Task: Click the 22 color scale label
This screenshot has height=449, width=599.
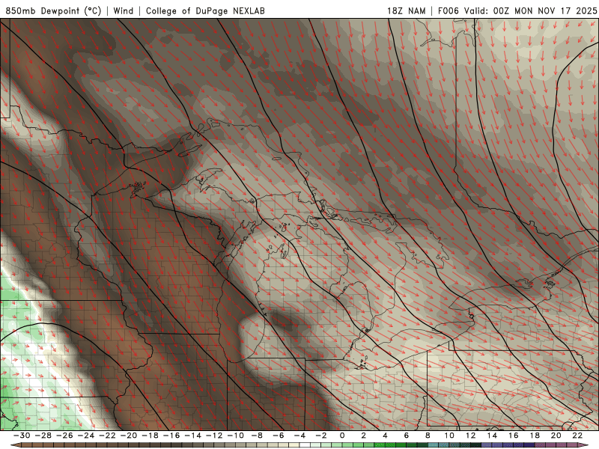Action: pyautogui.click(x=577, y=436)
